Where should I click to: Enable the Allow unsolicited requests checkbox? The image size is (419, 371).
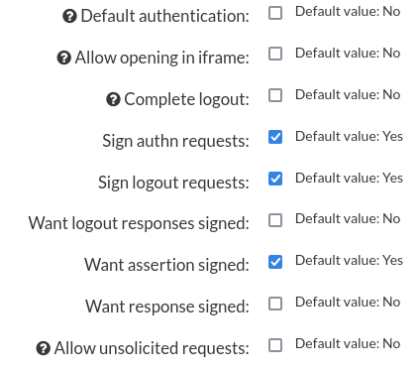pyautogui.click(x=275, y=345)
